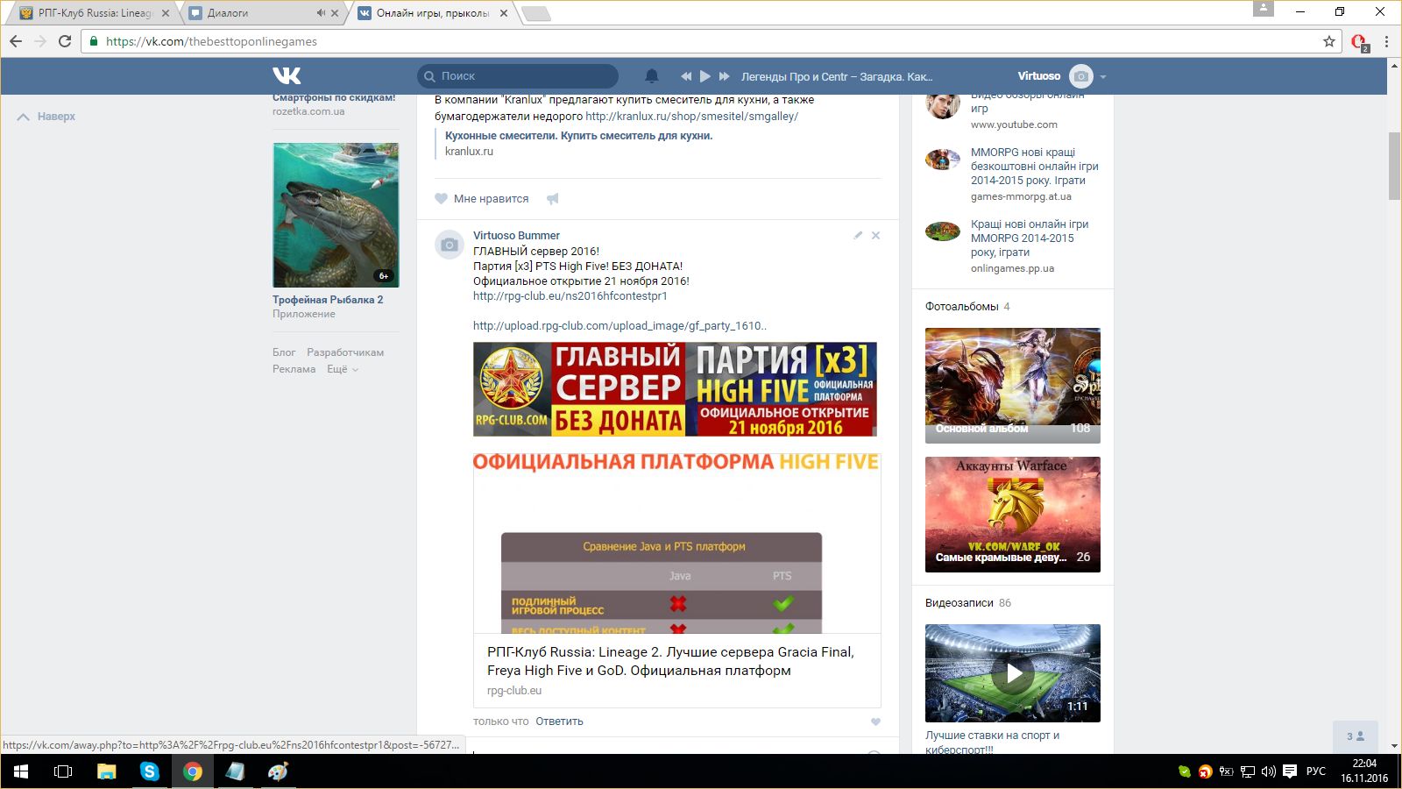This screenshot has width=1402, height=789.
Task: Click the VK logo in the header
Action: (287, 76)
